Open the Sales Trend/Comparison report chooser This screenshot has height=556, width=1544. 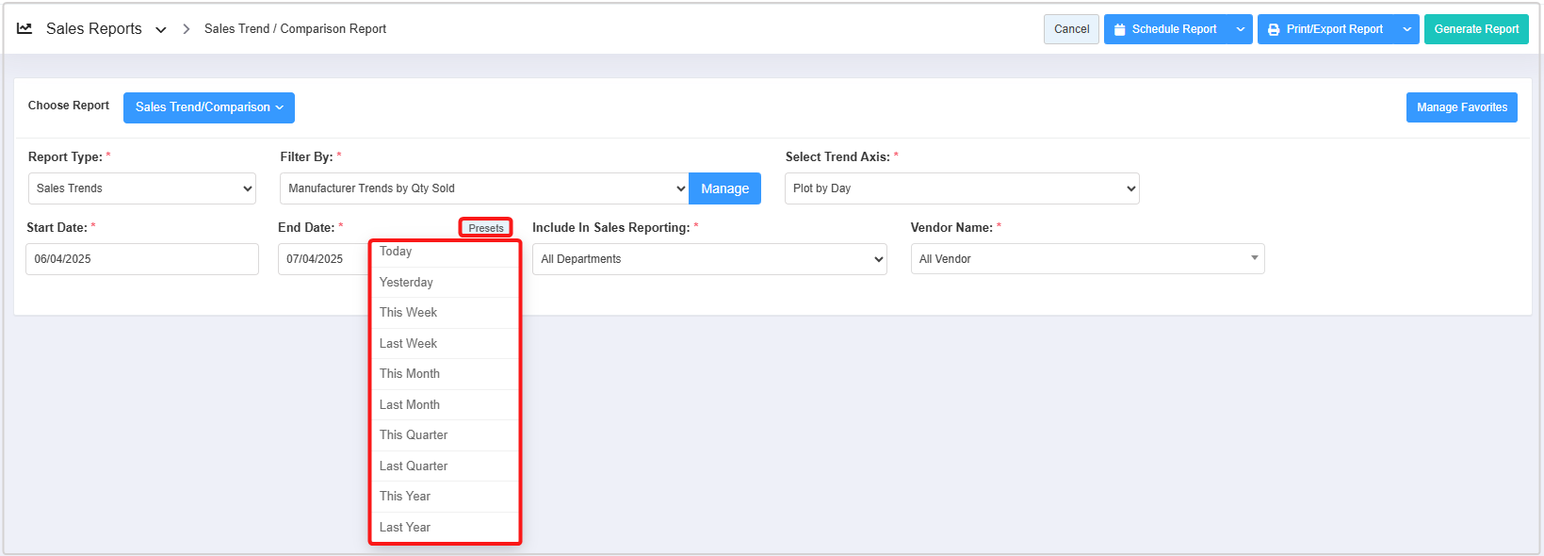209,107
